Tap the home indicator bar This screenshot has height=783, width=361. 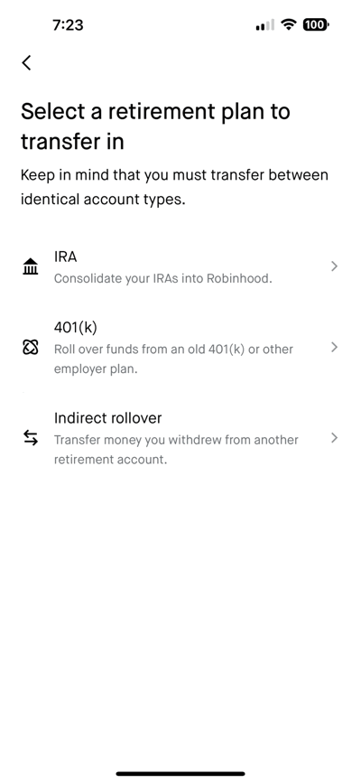(x=180, y=773)
